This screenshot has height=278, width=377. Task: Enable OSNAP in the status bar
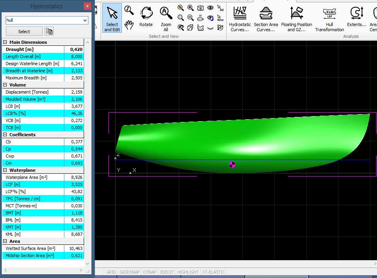click(x=149, y=272)
